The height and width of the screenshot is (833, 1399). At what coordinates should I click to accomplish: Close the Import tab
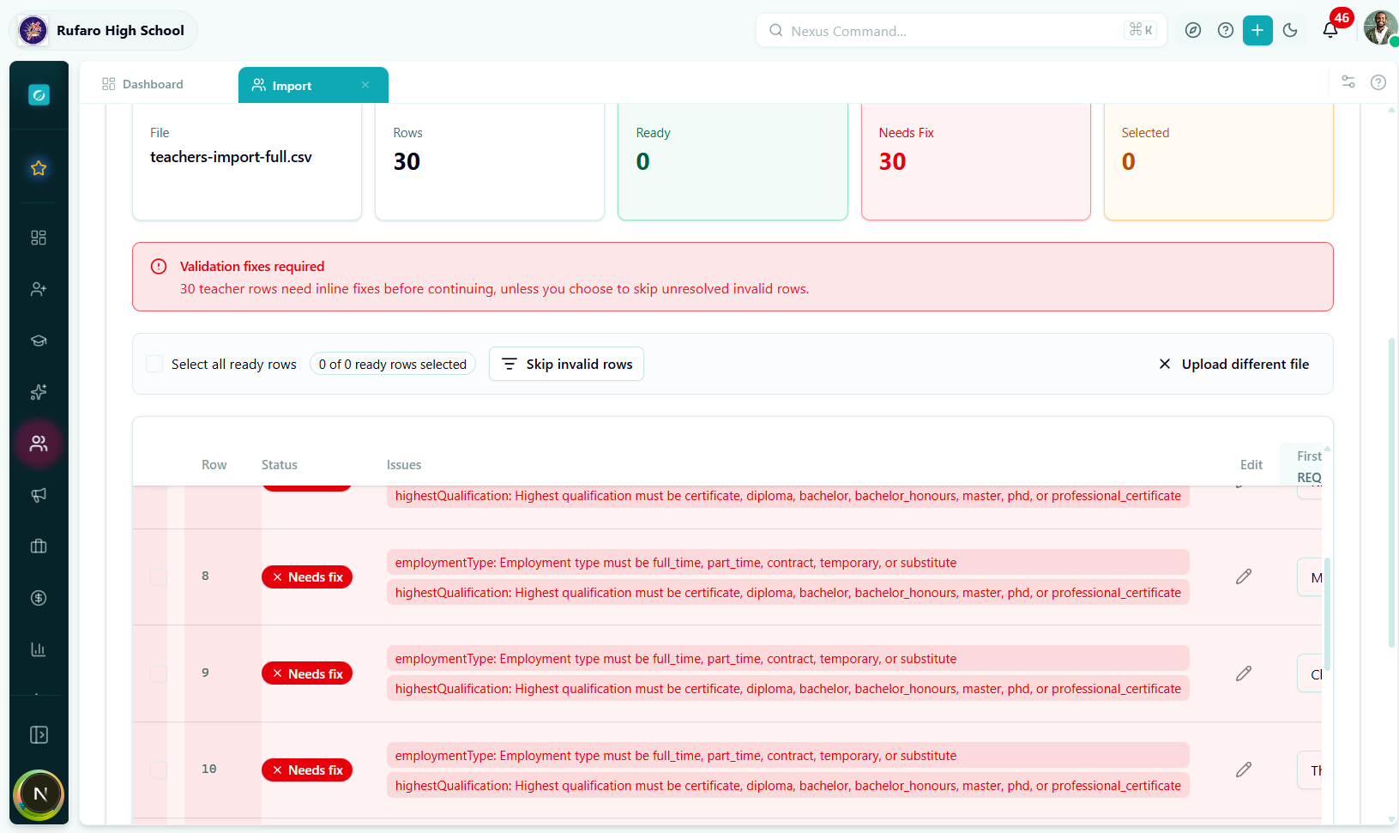coord(365,85)
